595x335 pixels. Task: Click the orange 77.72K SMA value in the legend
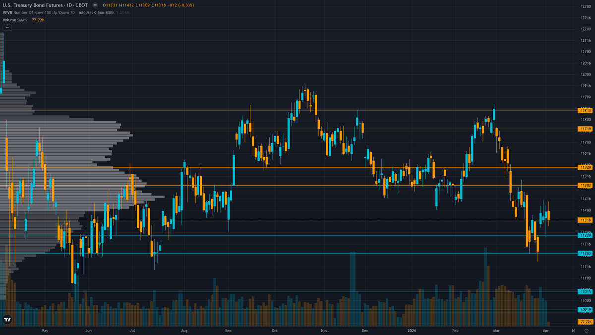click(38, 21)
